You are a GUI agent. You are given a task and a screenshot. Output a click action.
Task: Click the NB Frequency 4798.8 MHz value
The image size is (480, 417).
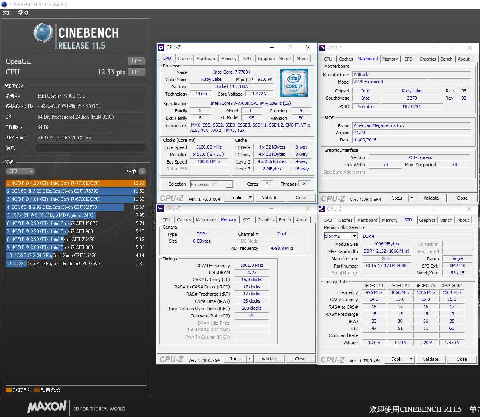282,248
